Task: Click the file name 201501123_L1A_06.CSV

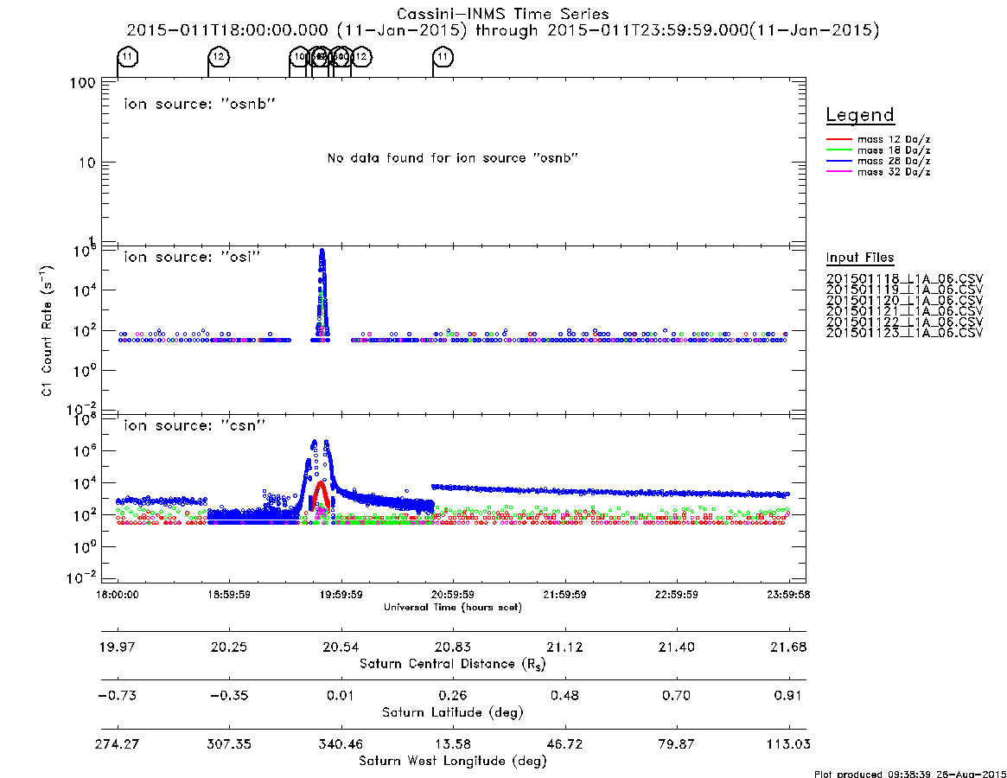Action: [904, 333]
